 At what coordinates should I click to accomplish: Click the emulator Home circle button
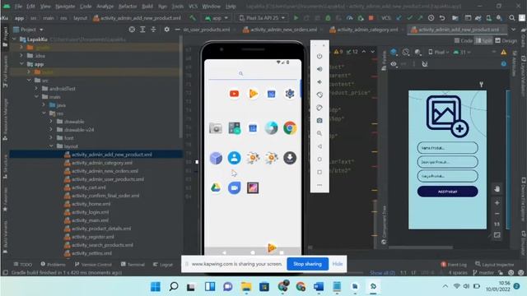319,159
